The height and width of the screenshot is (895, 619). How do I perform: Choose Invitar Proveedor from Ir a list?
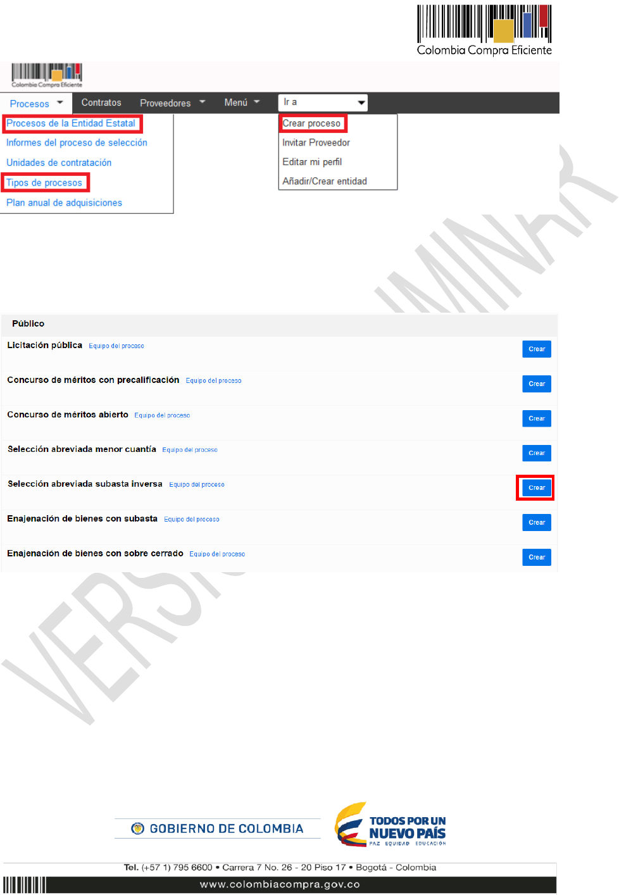tap(316, 142)
